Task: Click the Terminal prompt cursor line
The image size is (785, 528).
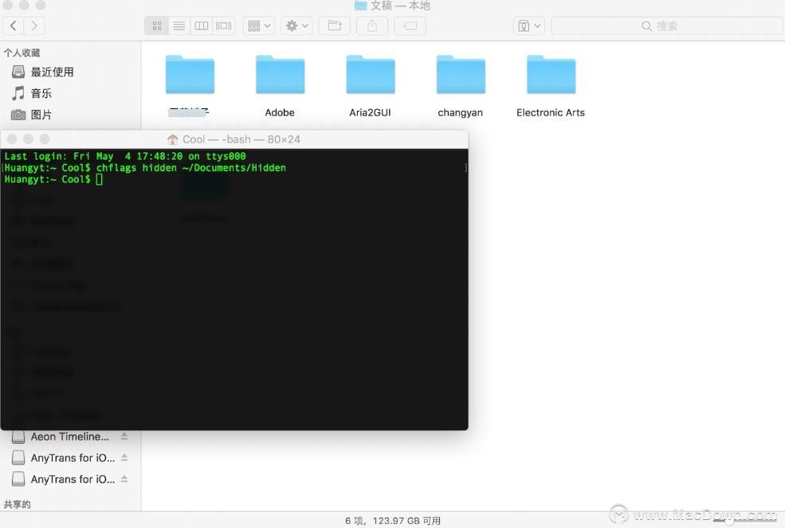Action: pos(53,179)
